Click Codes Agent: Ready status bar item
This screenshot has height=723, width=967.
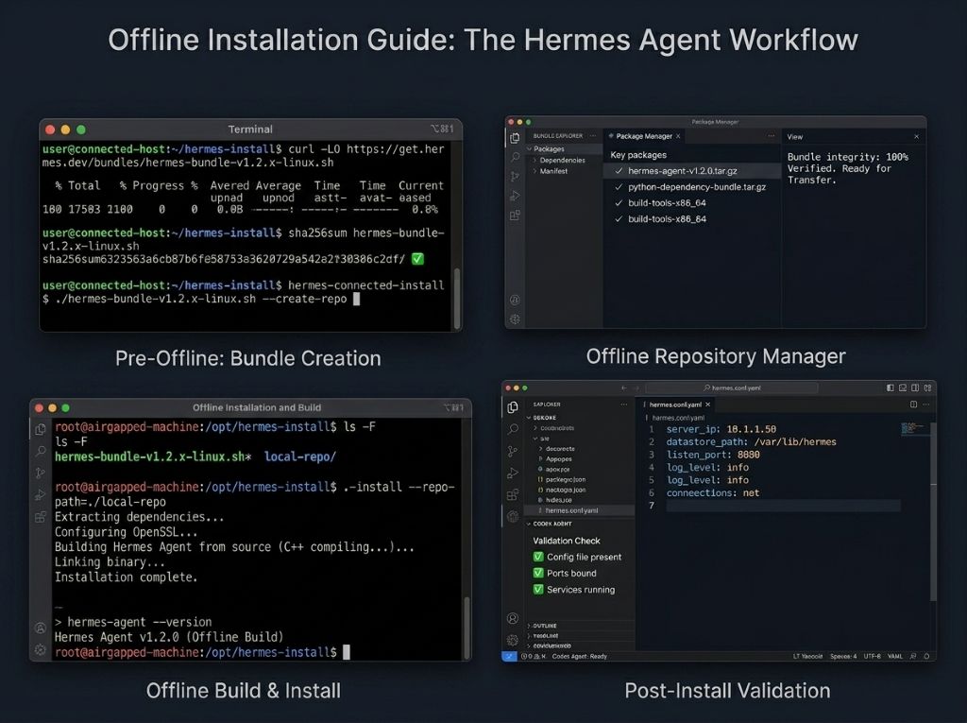click(579, 656)
